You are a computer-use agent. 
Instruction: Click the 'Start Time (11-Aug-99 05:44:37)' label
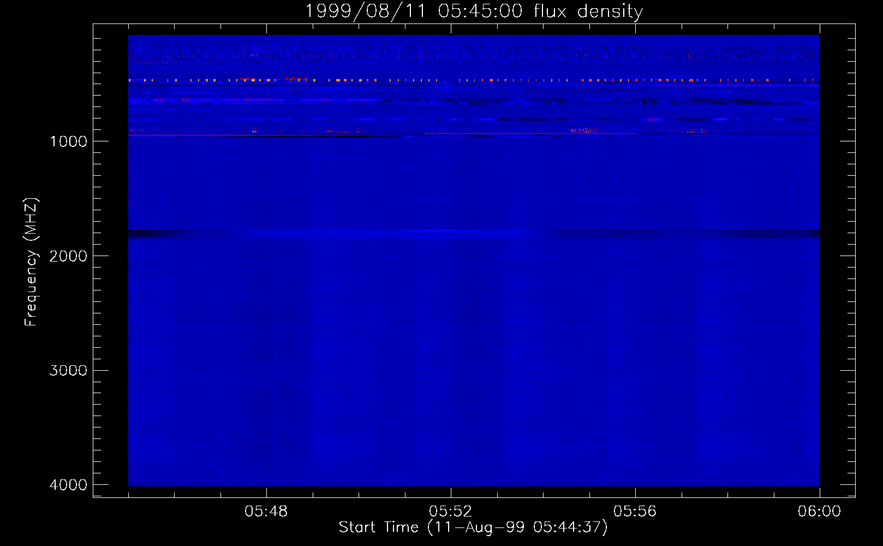473,527
